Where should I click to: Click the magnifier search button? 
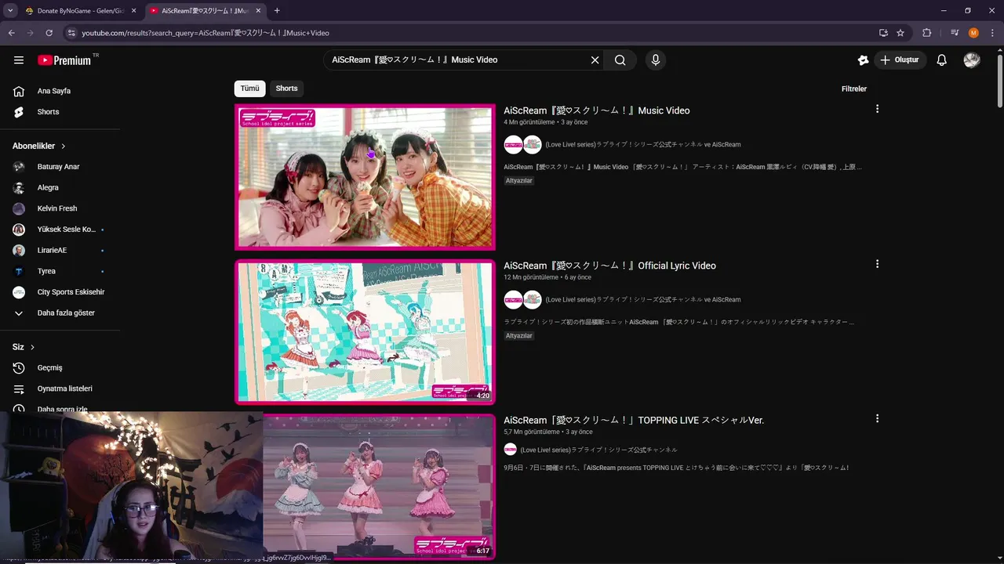coord(620,60)
